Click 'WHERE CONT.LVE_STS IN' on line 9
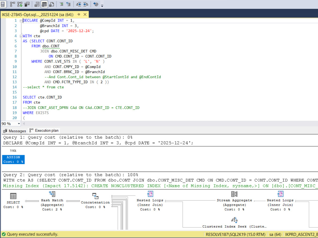The image size is (318, 238). (54, 61)
